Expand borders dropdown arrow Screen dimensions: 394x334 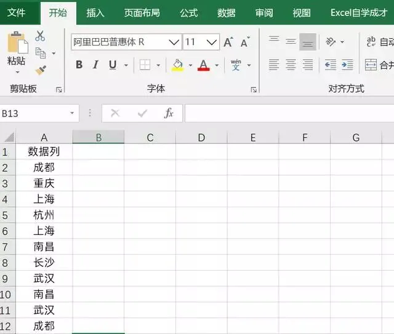pos(158,65)
